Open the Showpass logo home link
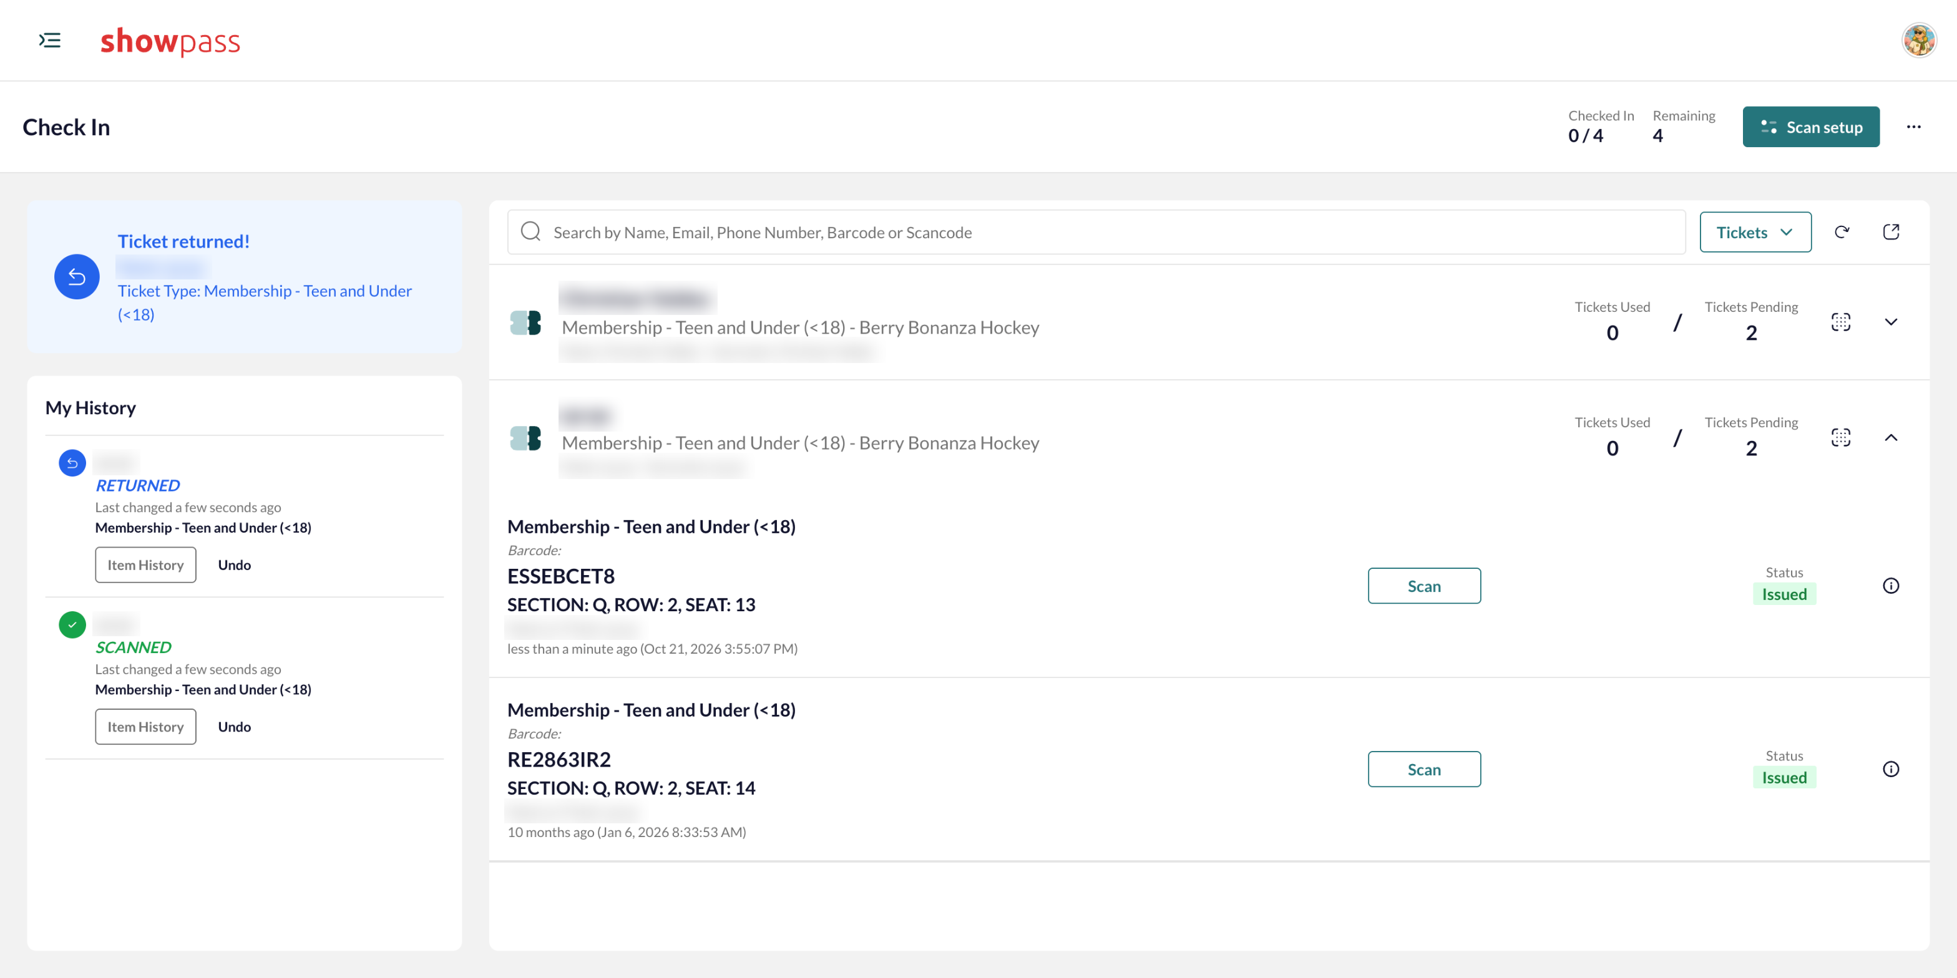 pos(170,41)
